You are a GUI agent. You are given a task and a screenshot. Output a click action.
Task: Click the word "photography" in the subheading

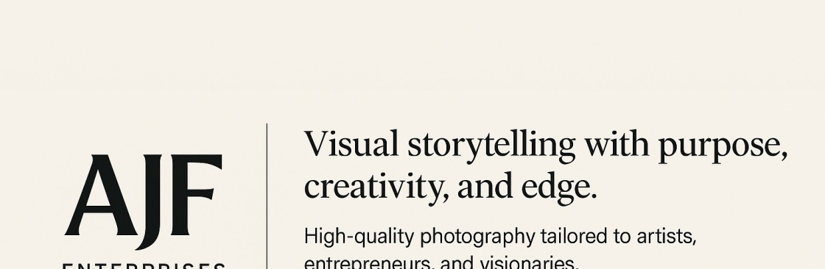point(477,238)
